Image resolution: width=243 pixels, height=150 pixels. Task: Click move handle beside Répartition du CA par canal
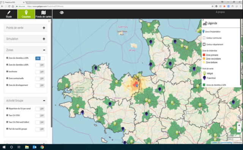(x=7, y=108)
